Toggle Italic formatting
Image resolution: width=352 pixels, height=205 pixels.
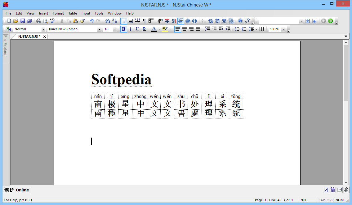pos(131,29)
